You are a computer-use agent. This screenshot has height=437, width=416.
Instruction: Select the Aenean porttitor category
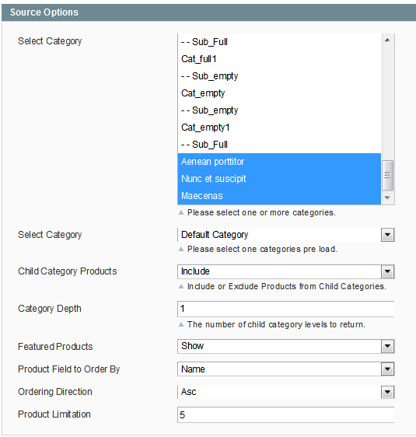coord(279,162)
